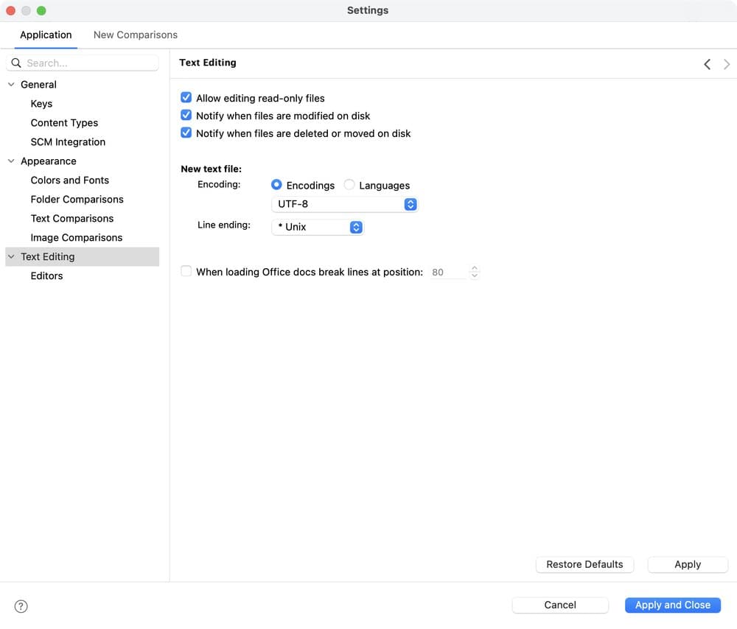Viewport: 737px width, 629px height.
Task: Open the Unix line ending dropdown
Action: point(318,228)
